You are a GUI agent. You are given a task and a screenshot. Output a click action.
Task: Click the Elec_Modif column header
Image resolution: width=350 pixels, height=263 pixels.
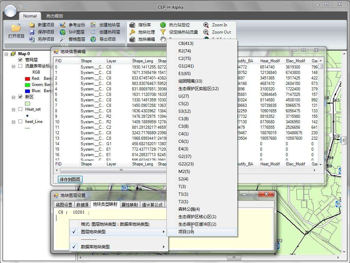297,61
